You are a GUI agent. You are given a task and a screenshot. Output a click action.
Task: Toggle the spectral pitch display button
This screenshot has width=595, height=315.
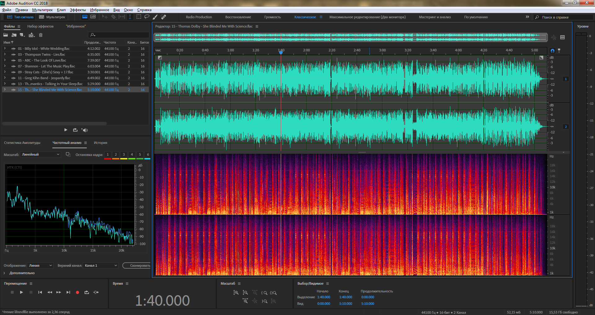(93, 17)
